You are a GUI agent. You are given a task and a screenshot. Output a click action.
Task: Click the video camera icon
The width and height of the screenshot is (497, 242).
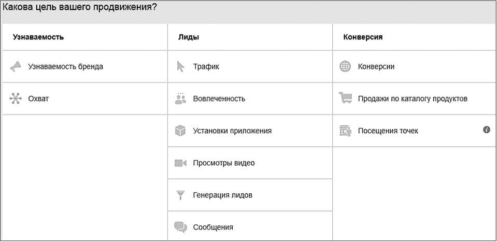(x=180, y=163)
